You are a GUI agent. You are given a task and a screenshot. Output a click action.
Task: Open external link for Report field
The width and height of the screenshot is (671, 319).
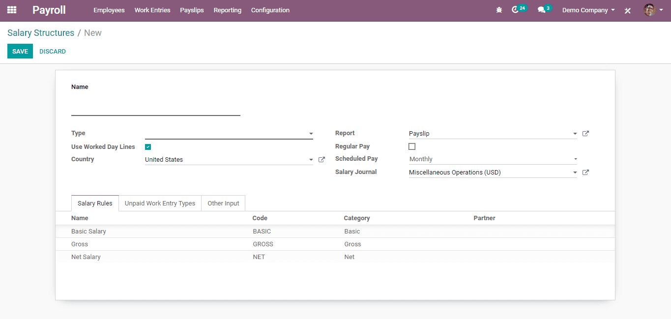585,134
